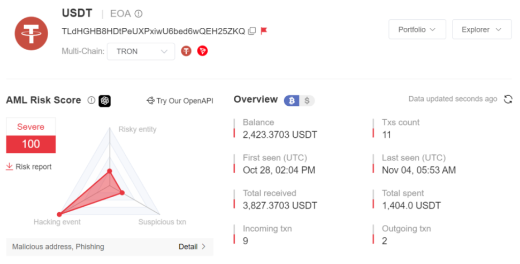The height and width of the screenshot is (264, 520).
Task: Open the Risk report download link
Action: pyautogui.click(x=29, y=167)
